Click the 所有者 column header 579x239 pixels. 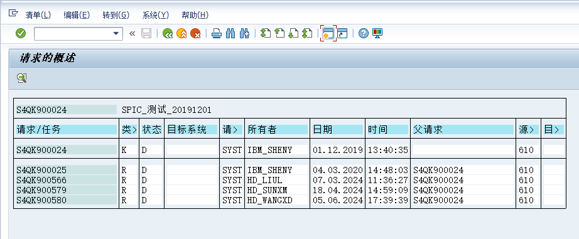coord(278,129)
